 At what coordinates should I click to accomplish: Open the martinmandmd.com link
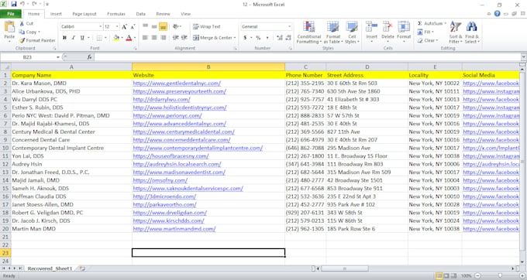coord(174,229)
